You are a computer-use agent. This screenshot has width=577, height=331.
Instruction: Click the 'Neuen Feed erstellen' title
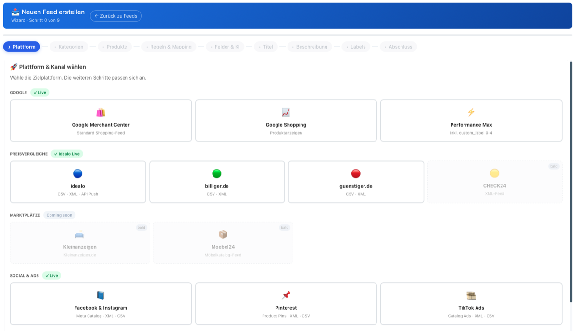(53, 12)
